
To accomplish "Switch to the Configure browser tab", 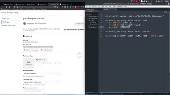I will tap(31, 4).
